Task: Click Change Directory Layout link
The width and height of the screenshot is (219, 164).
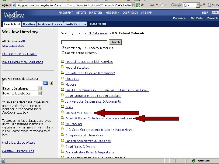Action: pos(19,54)
